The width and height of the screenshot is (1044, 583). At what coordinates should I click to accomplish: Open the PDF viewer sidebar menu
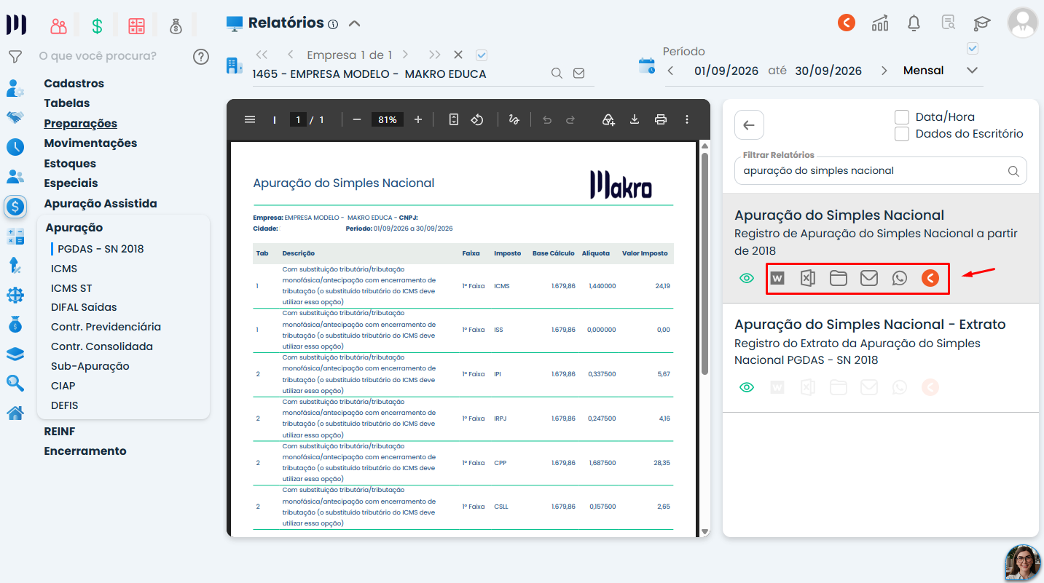coord(250,119)
